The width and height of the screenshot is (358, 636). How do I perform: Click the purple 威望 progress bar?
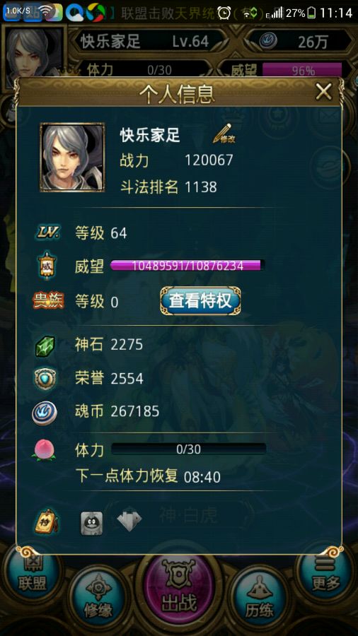tap(187, 266)
